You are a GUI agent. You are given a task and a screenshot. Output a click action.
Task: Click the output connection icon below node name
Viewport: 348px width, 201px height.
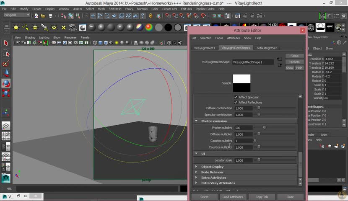pyautogui.click(x=280, y=65)
